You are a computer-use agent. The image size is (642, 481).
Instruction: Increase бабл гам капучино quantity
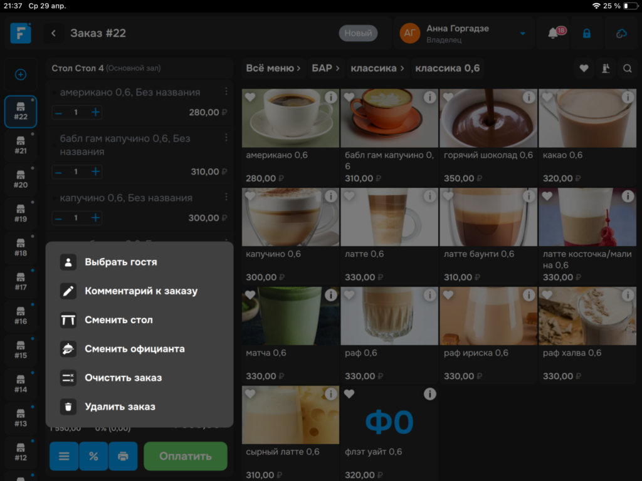(x=95, y=172)
